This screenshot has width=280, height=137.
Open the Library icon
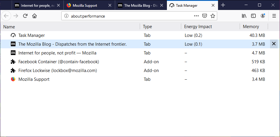[244, 16]
